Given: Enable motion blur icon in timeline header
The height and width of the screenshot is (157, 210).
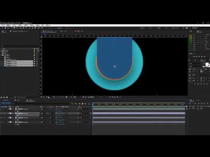Looking at the screenshot, I should [x=86, y=104].
